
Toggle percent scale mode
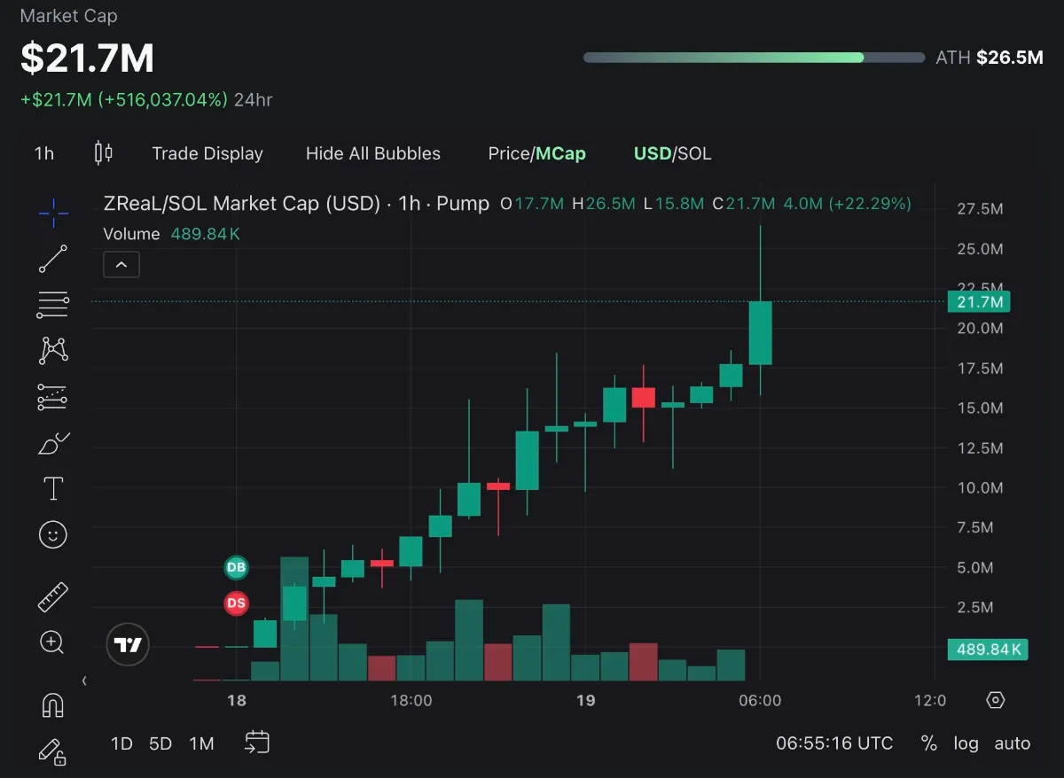(928, 743)
